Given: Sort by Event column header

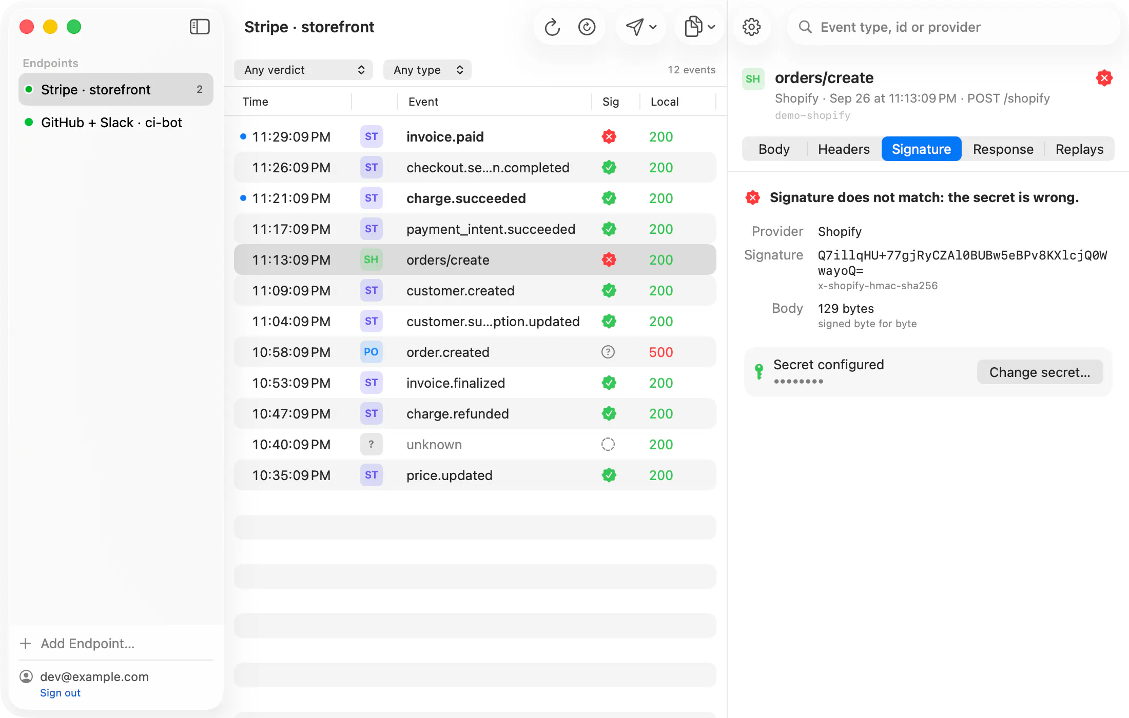Looking at the screenshot, I should pos(423,102).
